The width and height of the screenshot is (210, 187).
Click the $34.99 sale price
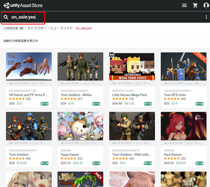pos(181,163)
